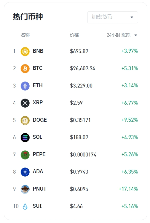The image size is (150, 223).
Task: Click the dropdown caret in 加密货币 box
Action: tap(132, 17)
